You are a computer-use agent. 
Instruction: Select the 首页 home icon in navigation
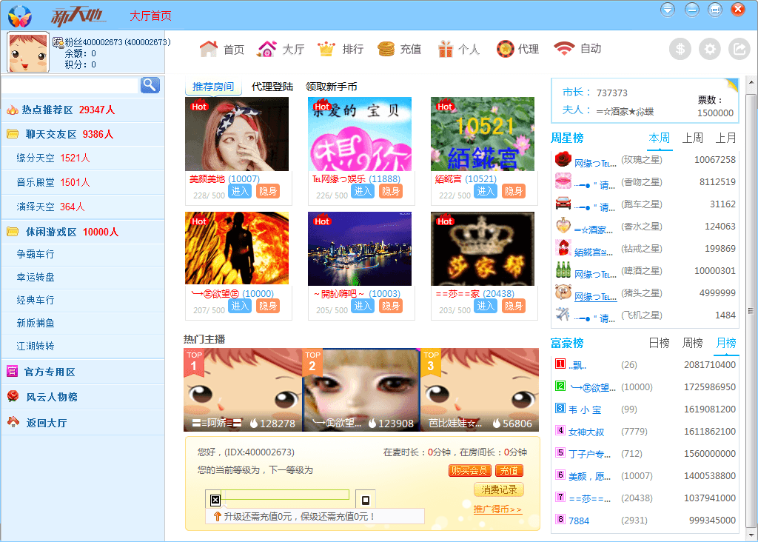[208, 49]
